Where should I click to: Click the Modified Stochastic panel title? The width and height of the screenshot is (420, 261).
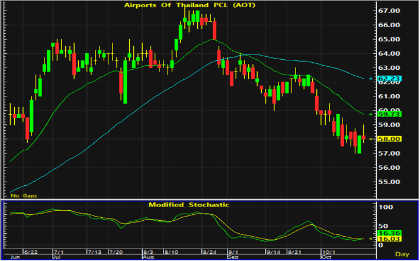(189, 205)
